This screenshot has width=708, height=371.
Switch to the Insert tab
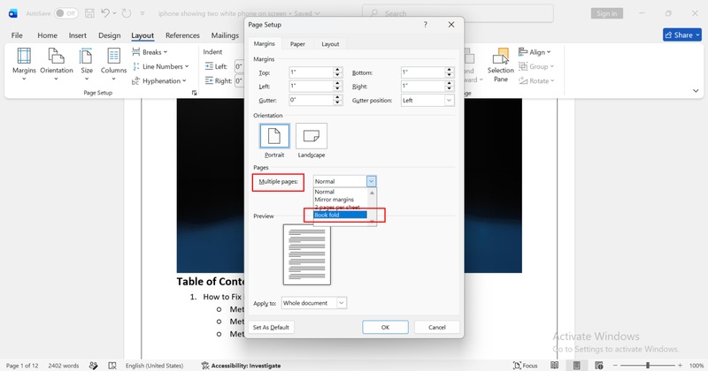point(78,35)
